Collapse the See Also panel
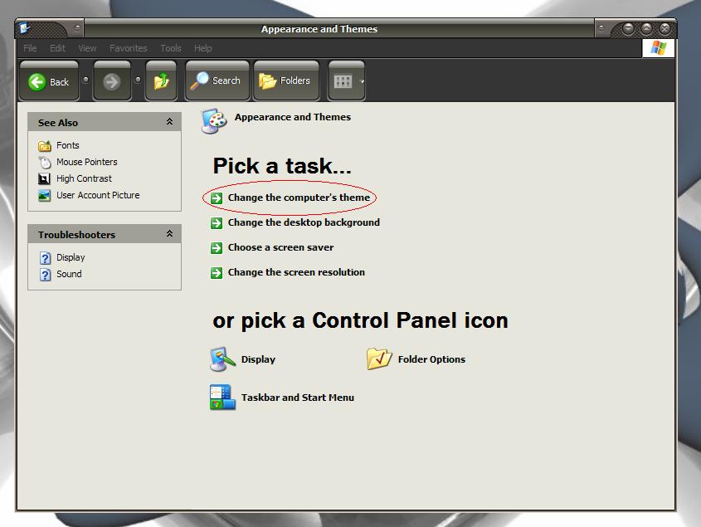Viewport: 701px width, 527px height. point(169,122)
